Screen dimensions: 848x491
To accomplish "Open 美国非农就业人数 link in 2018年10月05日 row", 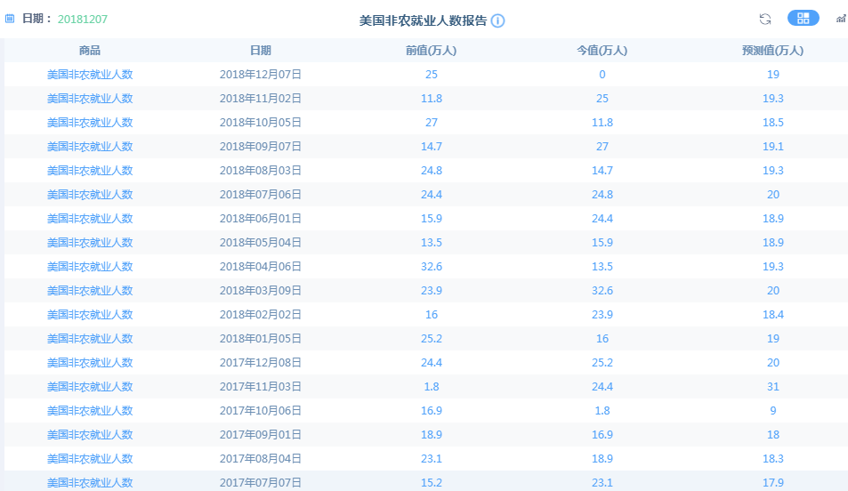I will [90, 122].
